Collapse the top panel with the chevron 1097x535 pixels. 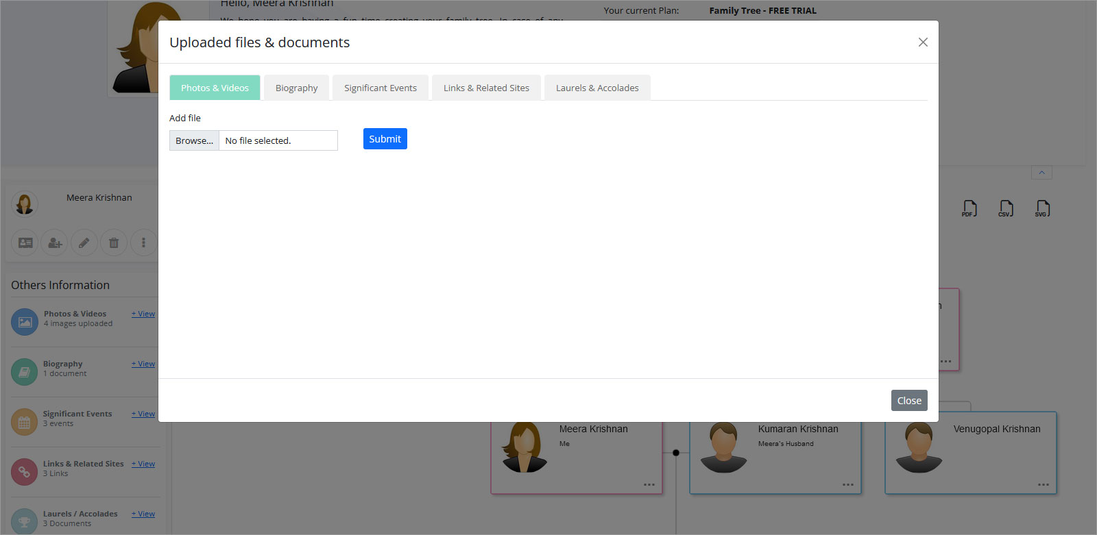click(1041, 173)
